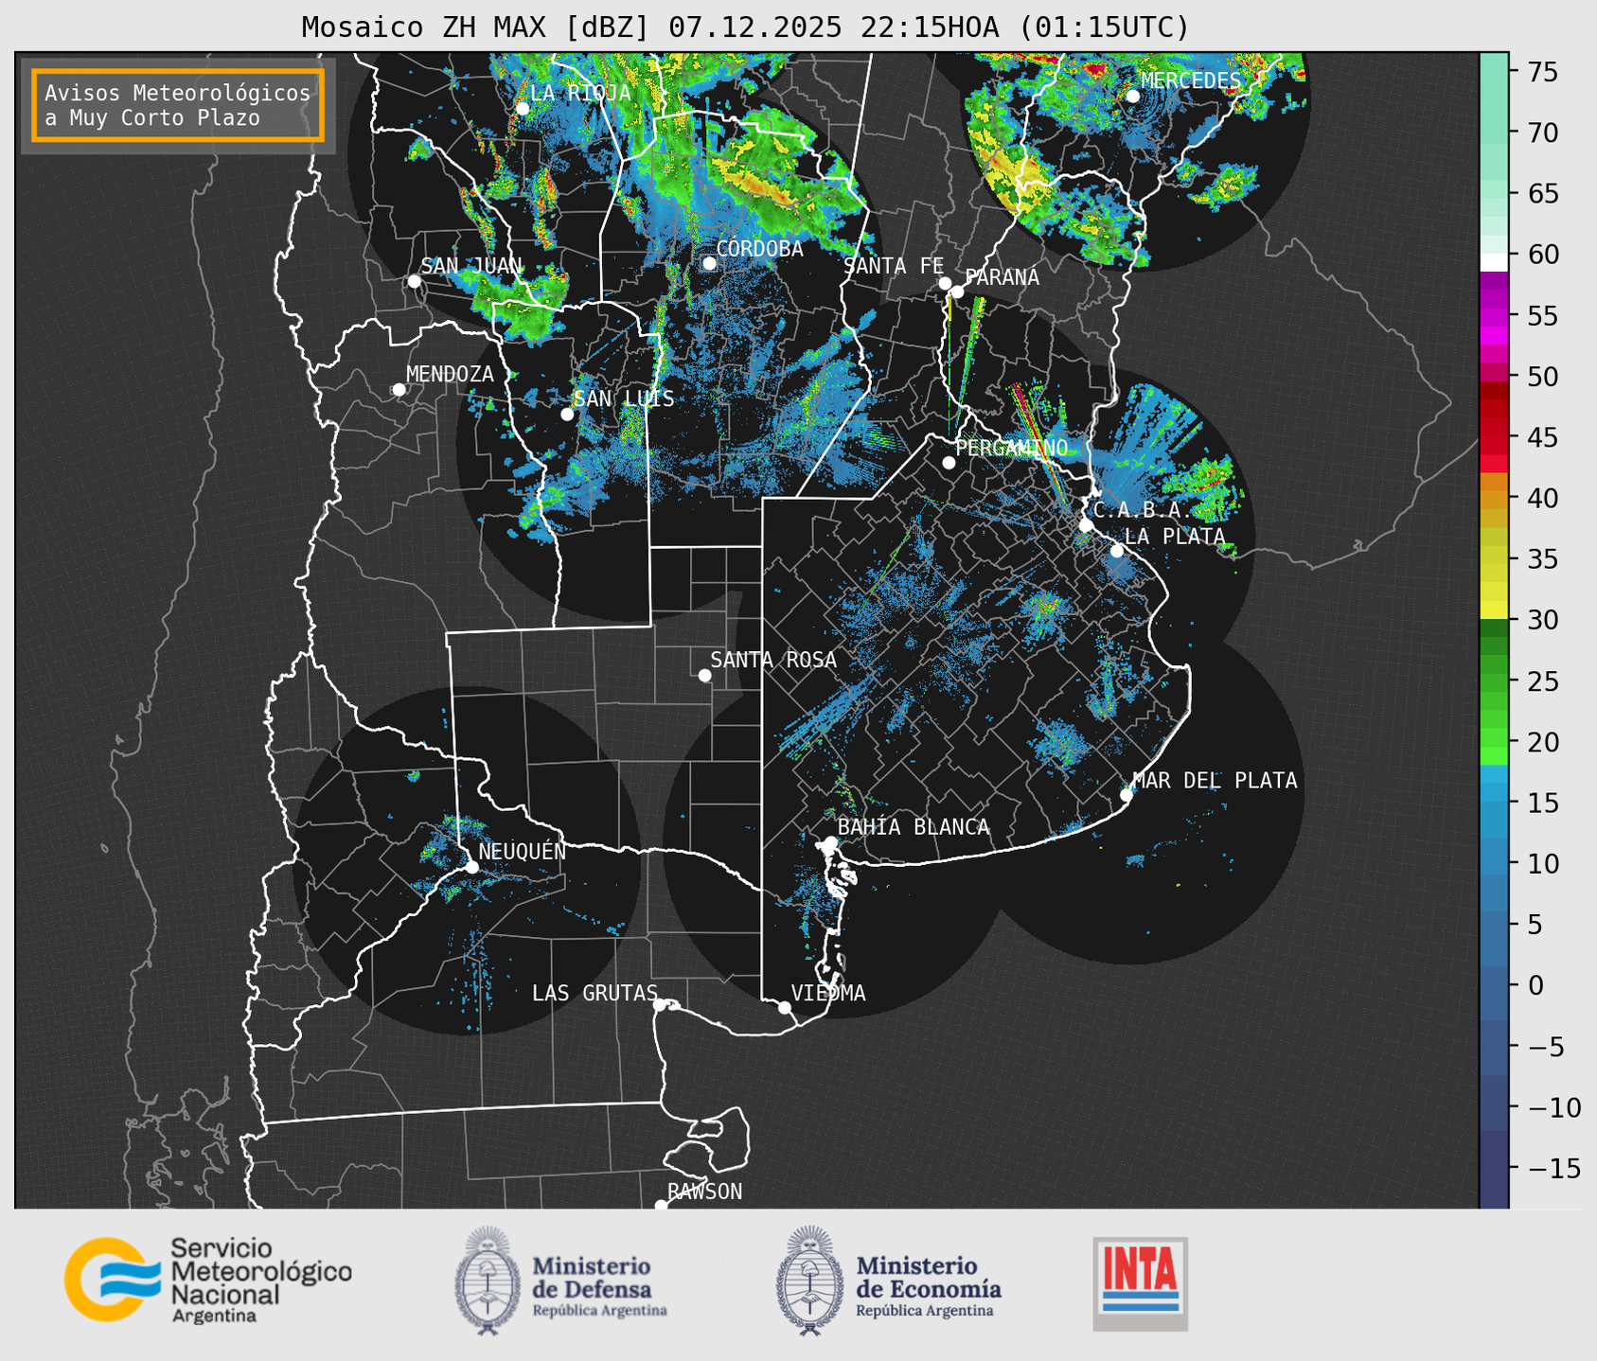Click the Santa Rosa city marker dot
The height and width of the screenshot is (1361, 1597).
(x=704, y=675)
